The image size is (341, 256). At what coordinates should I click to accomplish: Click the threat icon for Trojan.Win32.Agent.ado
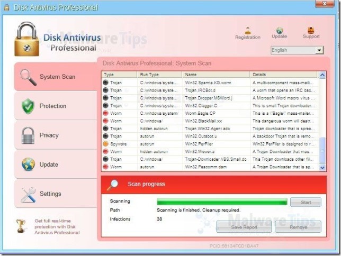tap(105, 129)
